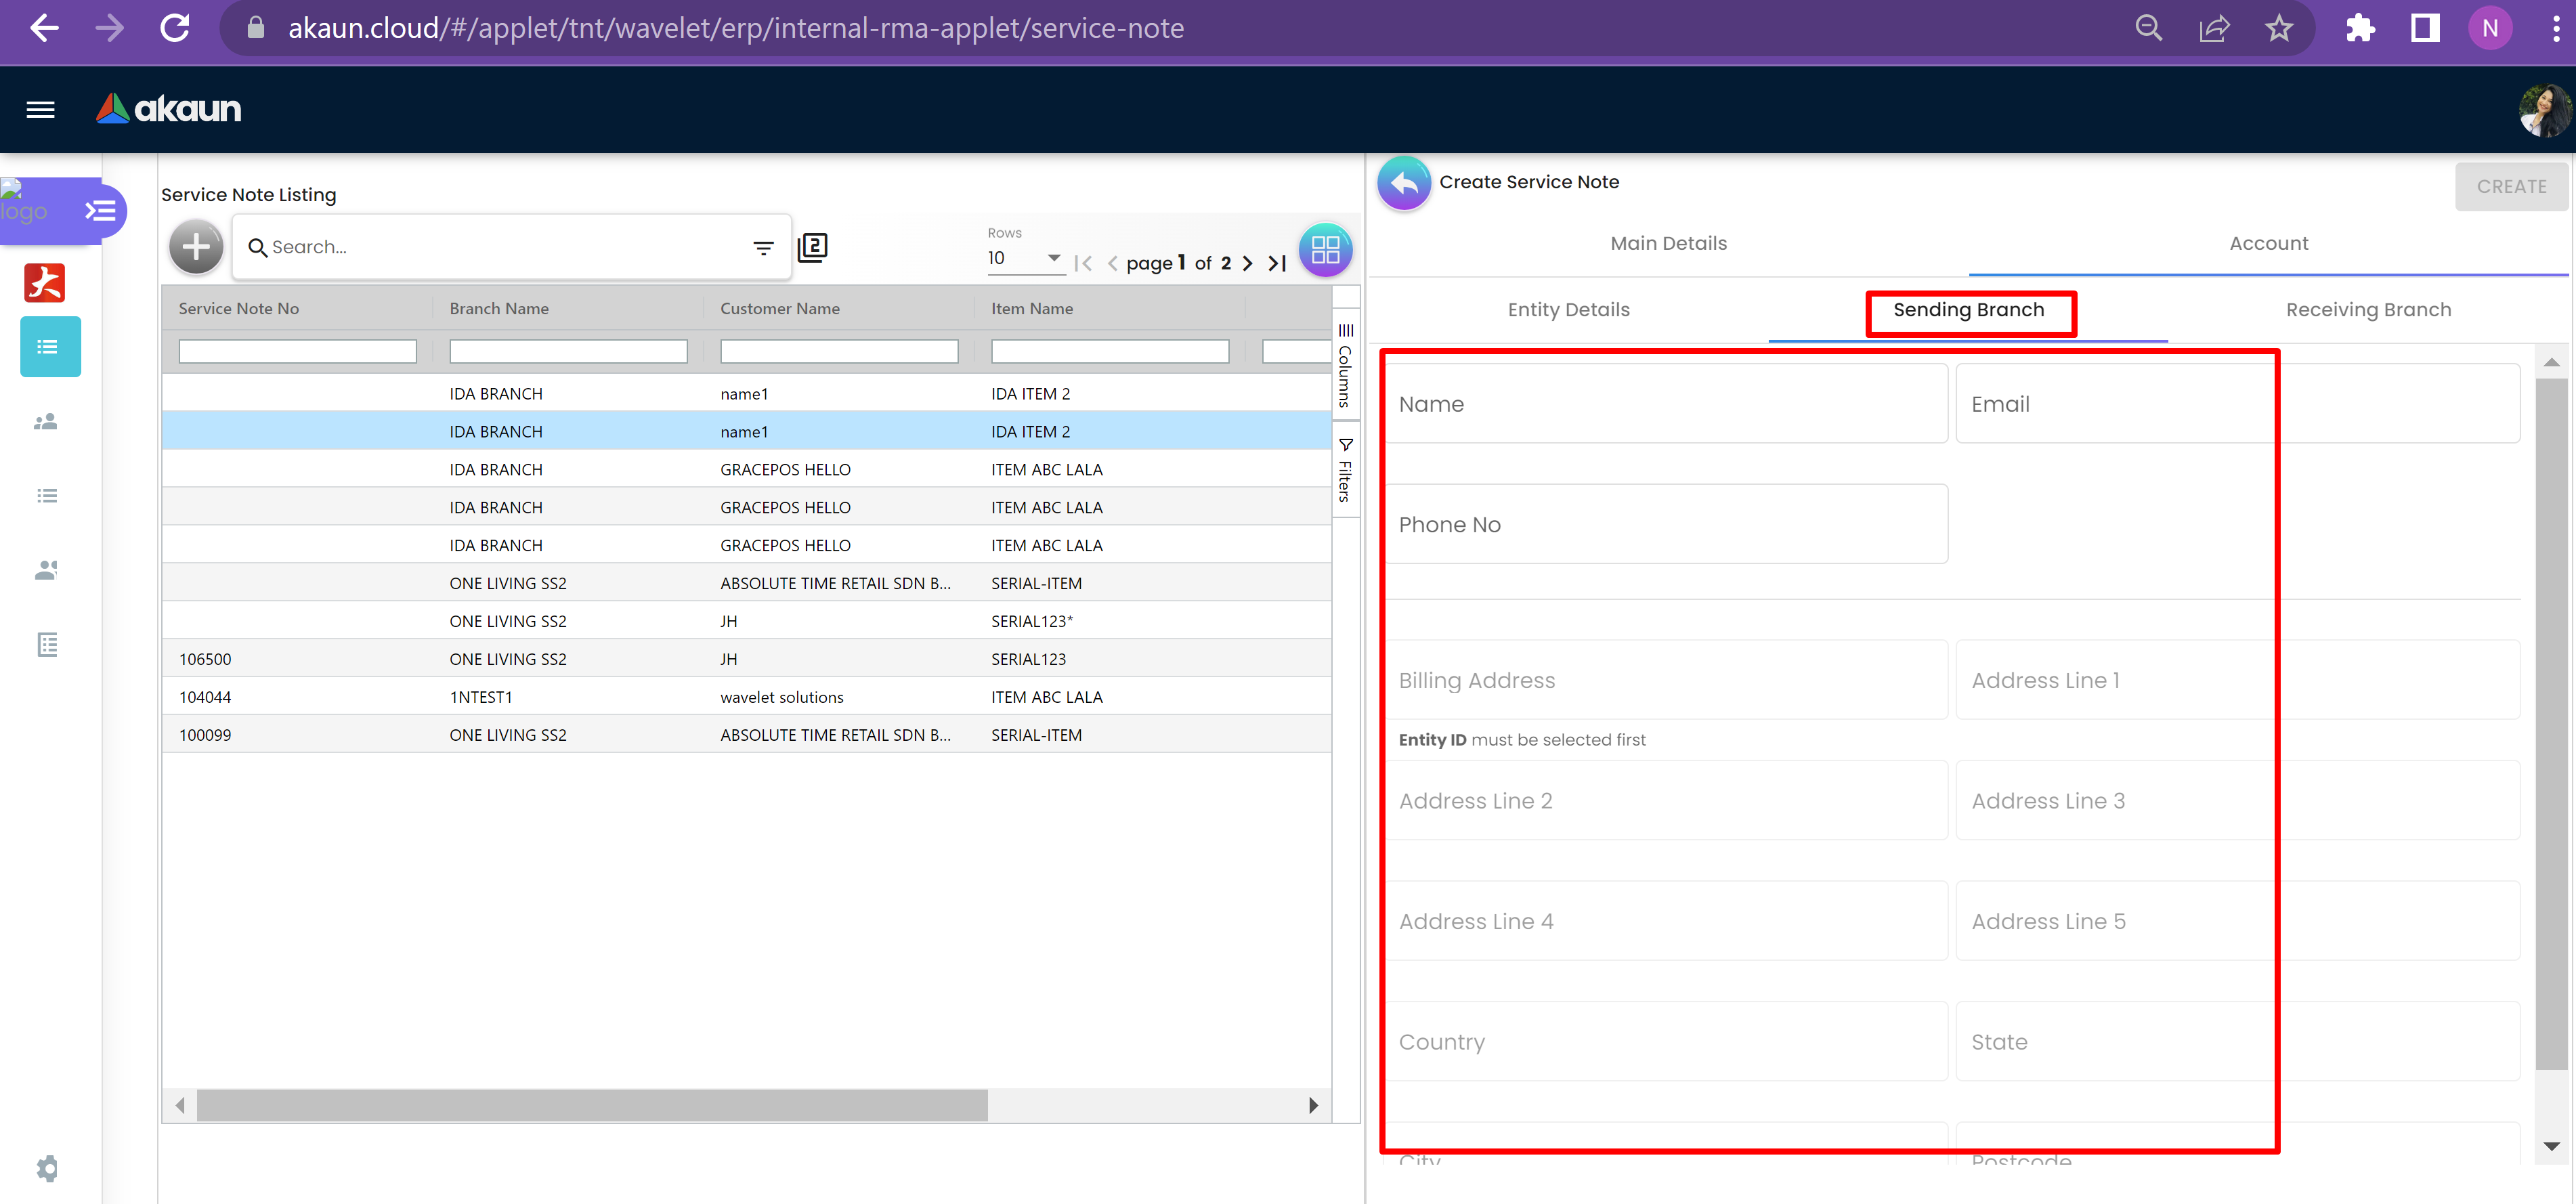The height and width of the screenshot is (1204, 2576).
Task: Click the Phone No input field
Action: point(1666,524)
